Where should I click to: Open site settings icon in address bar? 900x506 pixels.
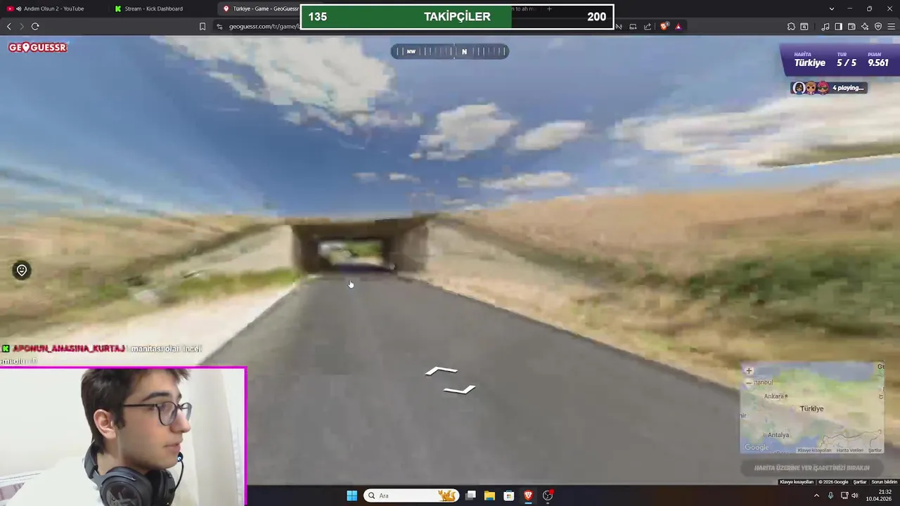(219, 27)
